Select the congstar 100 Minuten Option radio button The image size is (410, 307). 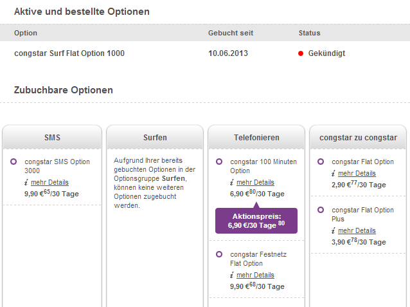point(219,162)
